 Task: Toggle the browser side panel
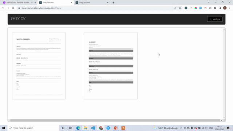220,8
